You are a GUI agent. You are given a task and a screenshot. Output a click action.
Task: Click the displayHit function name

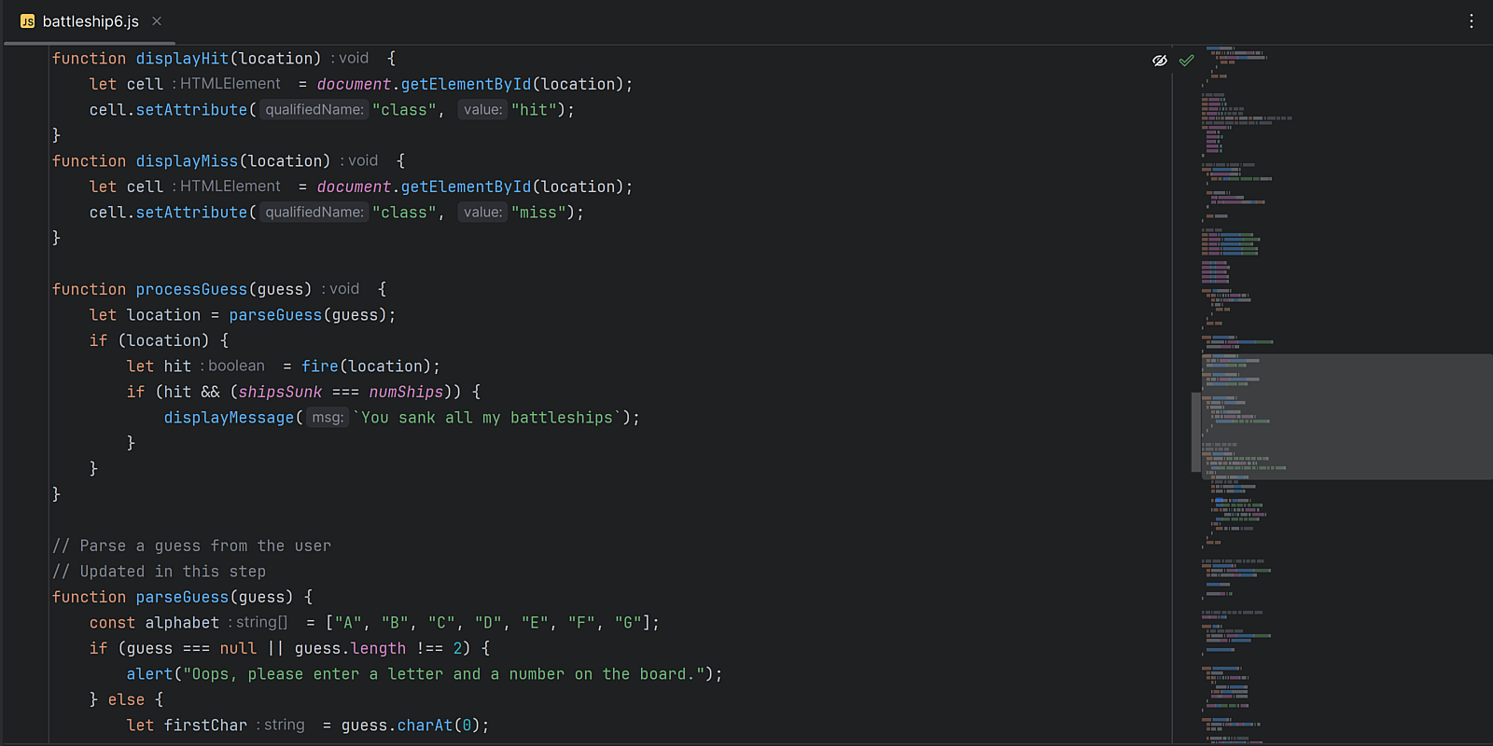182,58
